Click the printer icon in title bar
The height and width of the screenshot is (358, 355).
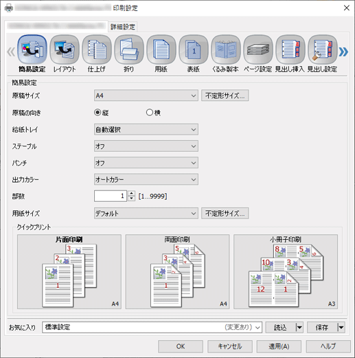[9, 8]
